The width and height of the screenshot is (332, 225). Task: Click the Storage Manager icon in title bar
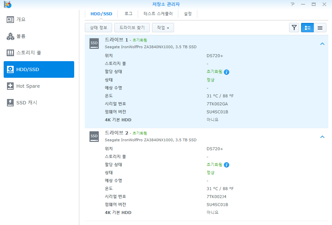click(x=7, y=4)
